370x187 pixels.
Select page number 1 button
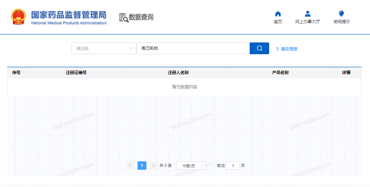click(x=142, y=166)
